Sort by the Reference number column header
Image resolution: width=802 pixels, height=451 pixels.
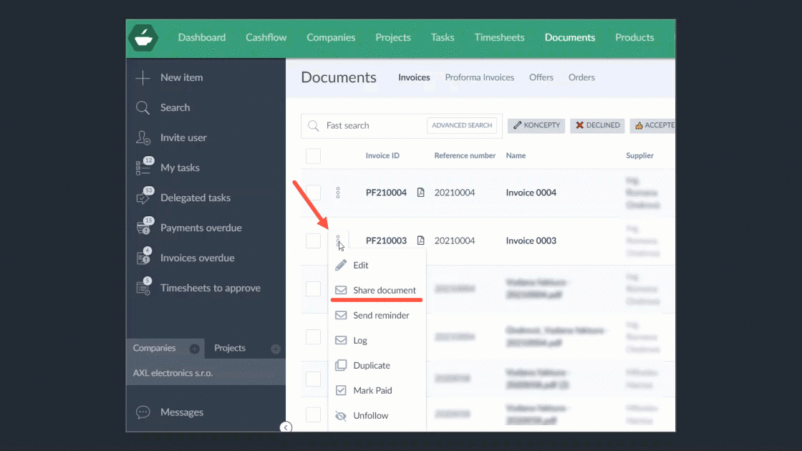click(x=465, y=155)
